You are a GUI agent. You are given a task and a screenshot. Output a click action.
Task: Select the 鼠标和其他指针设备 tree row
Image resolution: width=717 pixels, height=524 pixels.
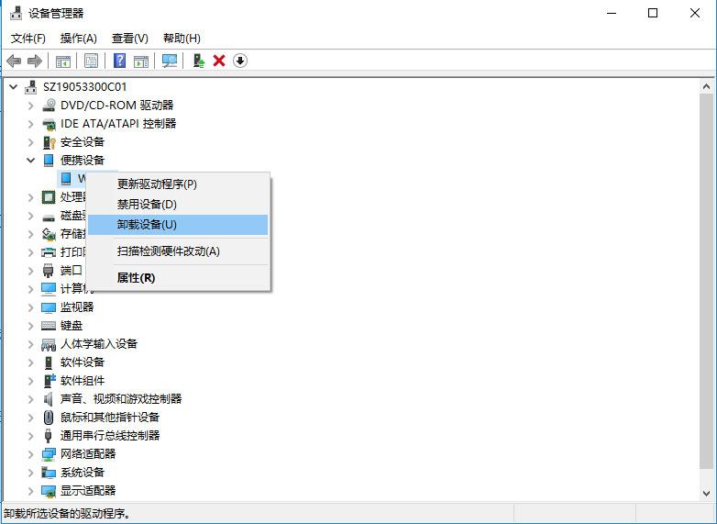tap(110, 418)
